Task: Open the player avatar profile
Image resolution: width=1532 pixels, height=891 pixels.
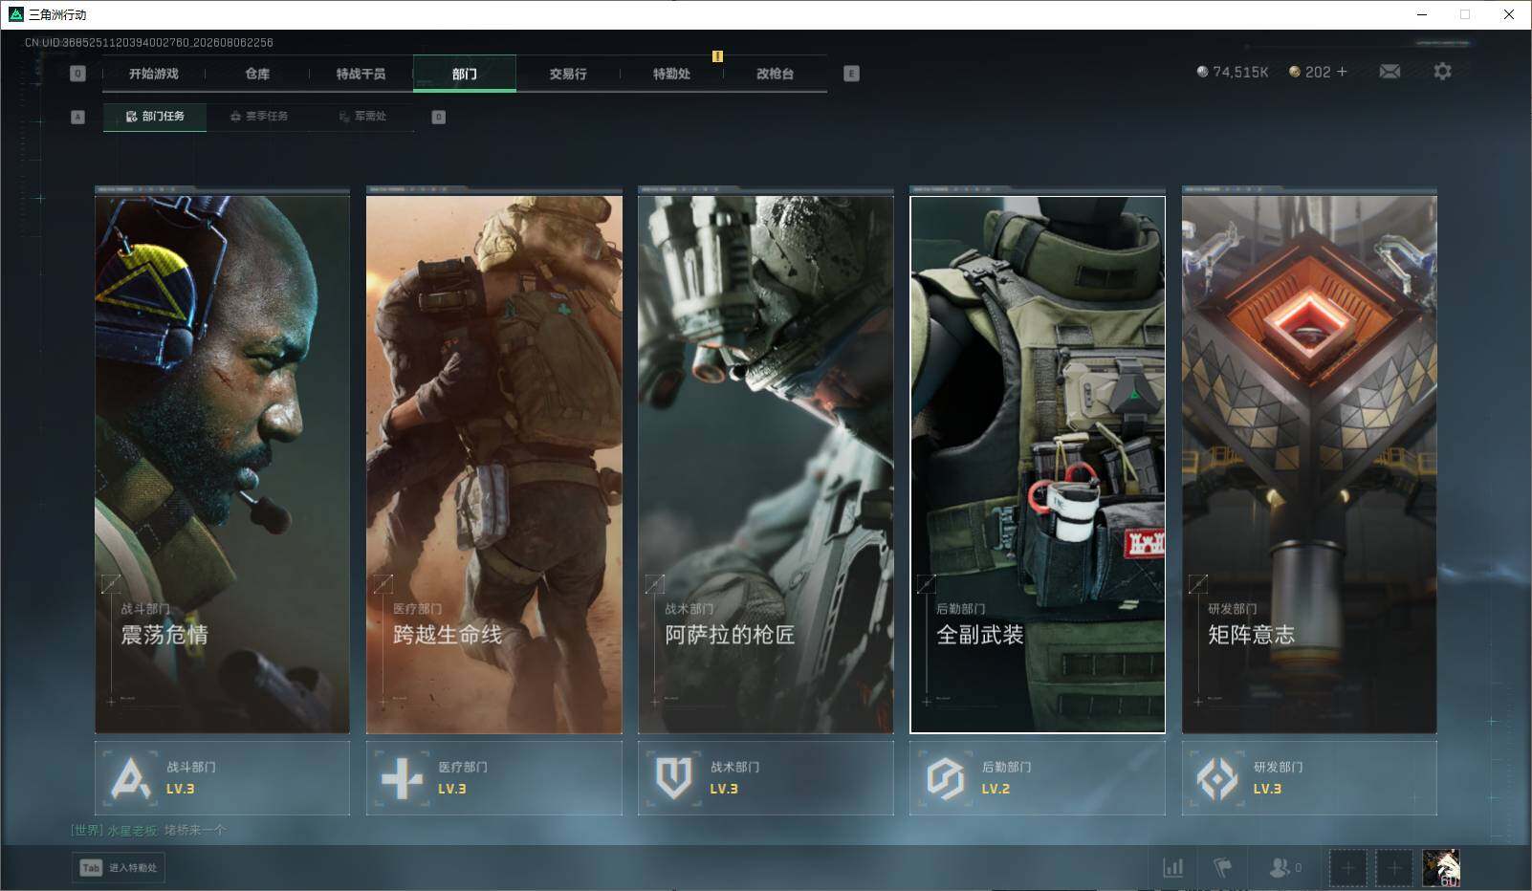Action: point(1441,868)
